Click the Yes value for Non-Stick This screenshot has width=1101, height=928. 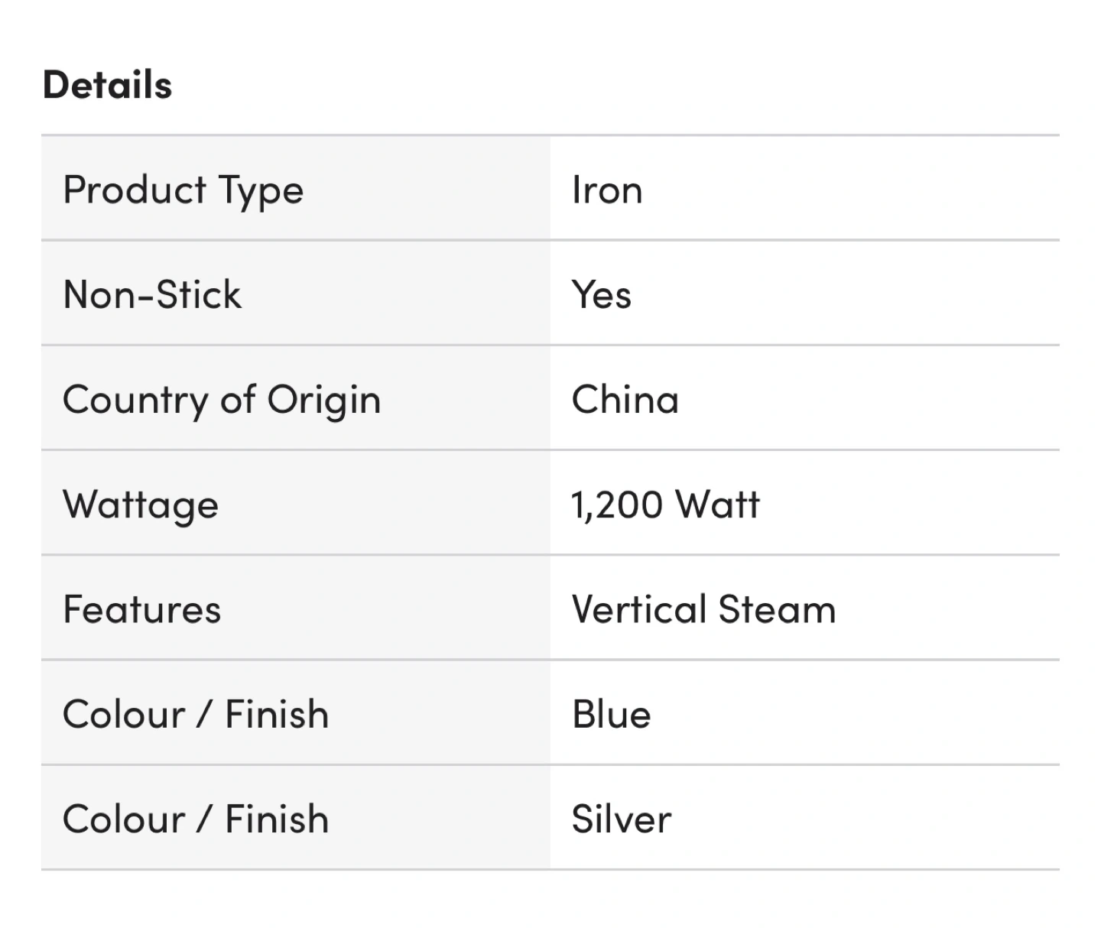(602, 294)
